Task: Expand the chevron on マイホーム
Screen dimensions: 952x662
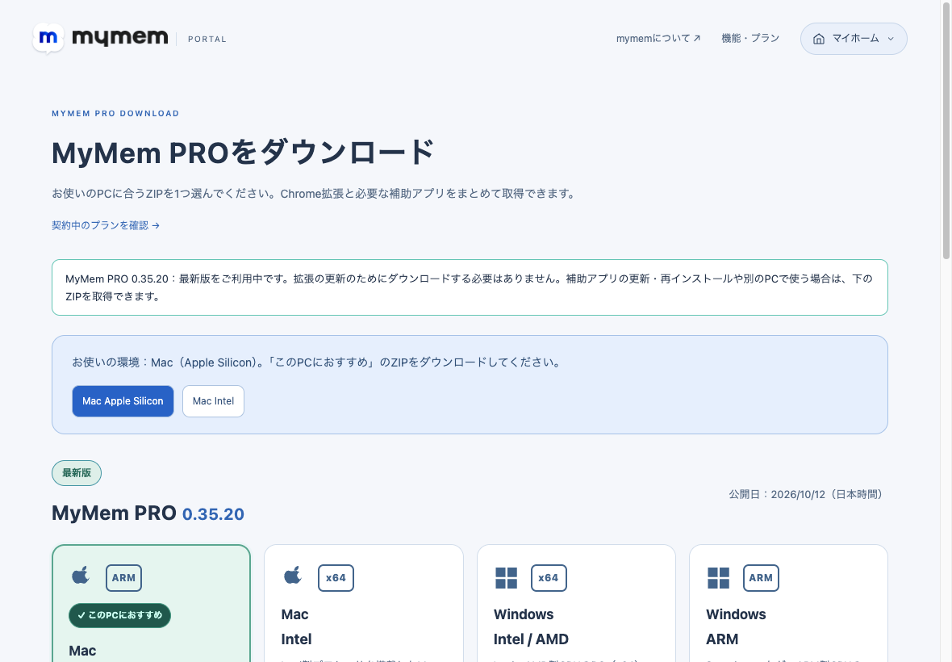Action: (891, 39)
